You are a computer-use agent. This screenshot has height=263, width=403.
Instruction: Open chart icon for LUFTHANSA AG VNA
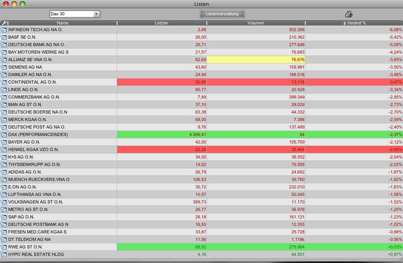pyautogui.click(x=4, y=194)
